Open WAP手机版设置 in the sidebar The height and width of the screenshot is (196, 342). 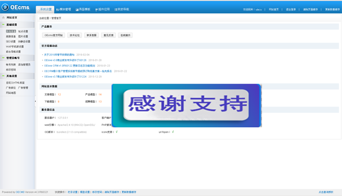tap(15, 47)
